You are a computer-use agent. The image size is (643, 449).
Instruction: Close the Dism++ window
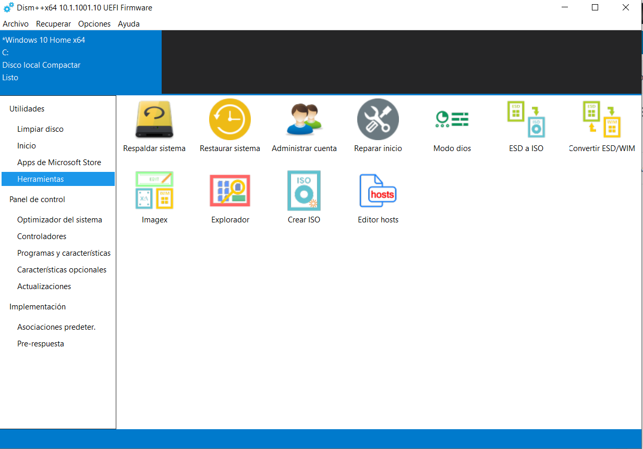(x=626, y=8)
